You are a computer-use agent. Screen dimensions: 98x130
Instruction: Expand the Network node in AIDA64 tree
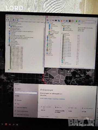pyautogui.click(x=46, y=45)
